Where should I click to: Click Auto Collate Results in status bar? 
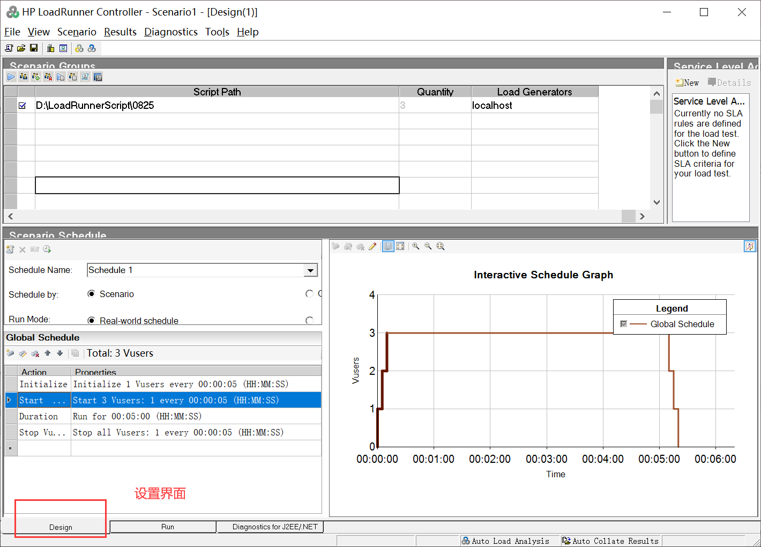[x=610, y=541]
